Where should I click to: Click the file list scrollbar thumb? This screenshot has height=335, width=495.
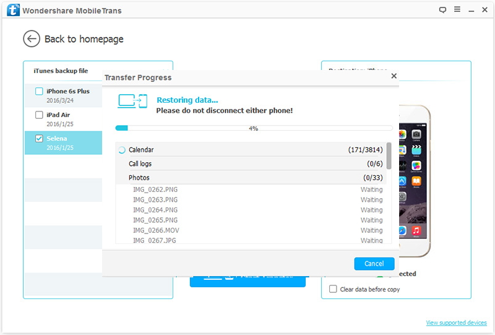click(389, 156)
